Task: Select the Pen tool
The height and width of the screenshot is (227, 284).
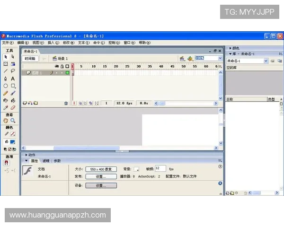Action: pyautogui.click(x=6, y=79)
